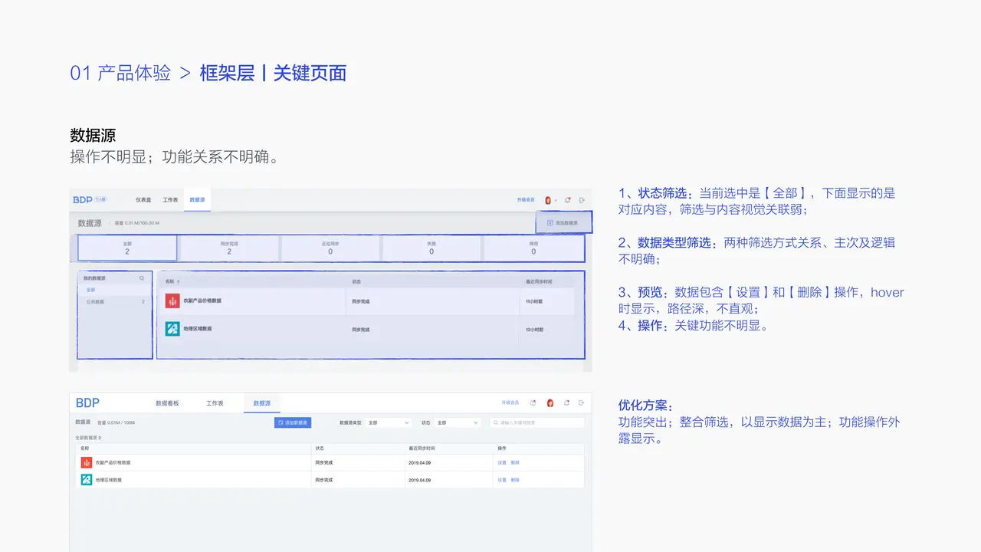The height and width of the screenshot is (552, 981).
Task: Click the user avatar in the upper old-design screenshot
Action: point(548,200)
